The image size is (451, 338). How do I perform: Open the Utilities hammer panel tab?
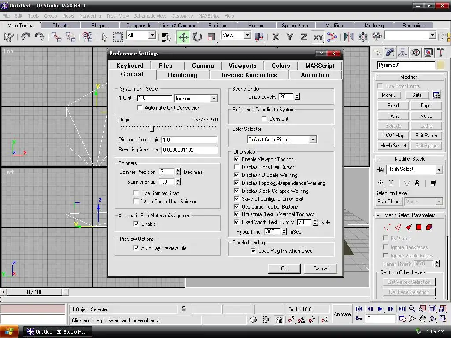pyautogui.click(x=440, y=52)
